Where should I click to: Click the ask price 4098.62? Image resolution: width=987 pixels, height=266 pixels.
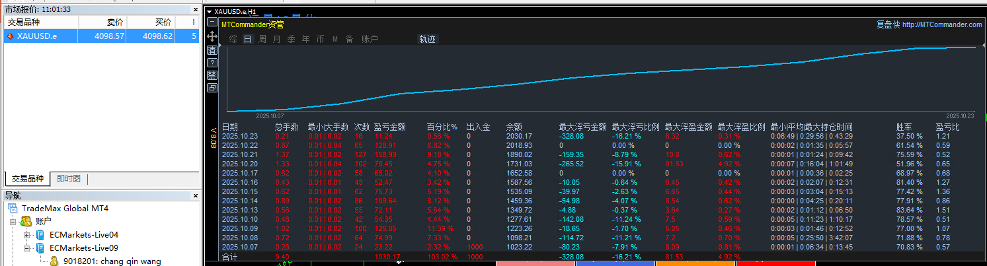[158, 36]
